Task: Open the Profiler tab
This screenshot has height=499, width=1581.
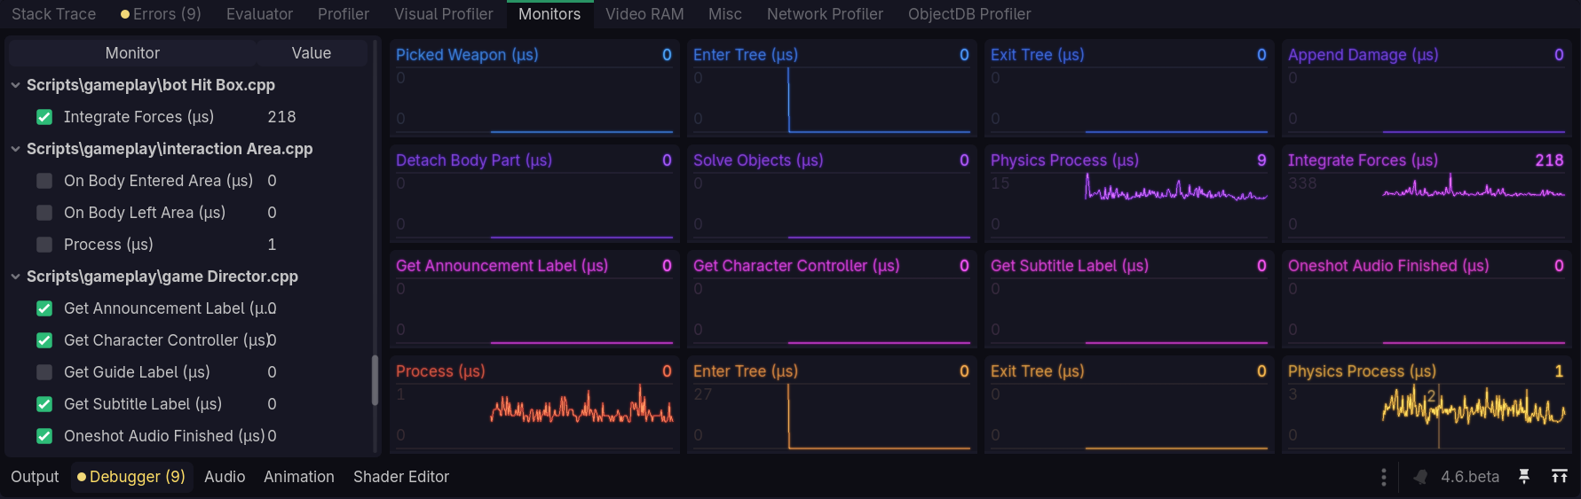Action: click(344, 14)
